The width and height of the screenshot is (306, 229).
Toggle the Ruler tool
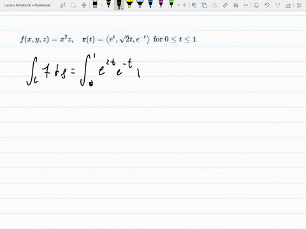click(x=225, y=5)
